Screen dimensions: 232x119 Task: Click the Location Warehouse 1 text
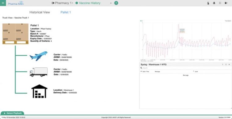64,90
